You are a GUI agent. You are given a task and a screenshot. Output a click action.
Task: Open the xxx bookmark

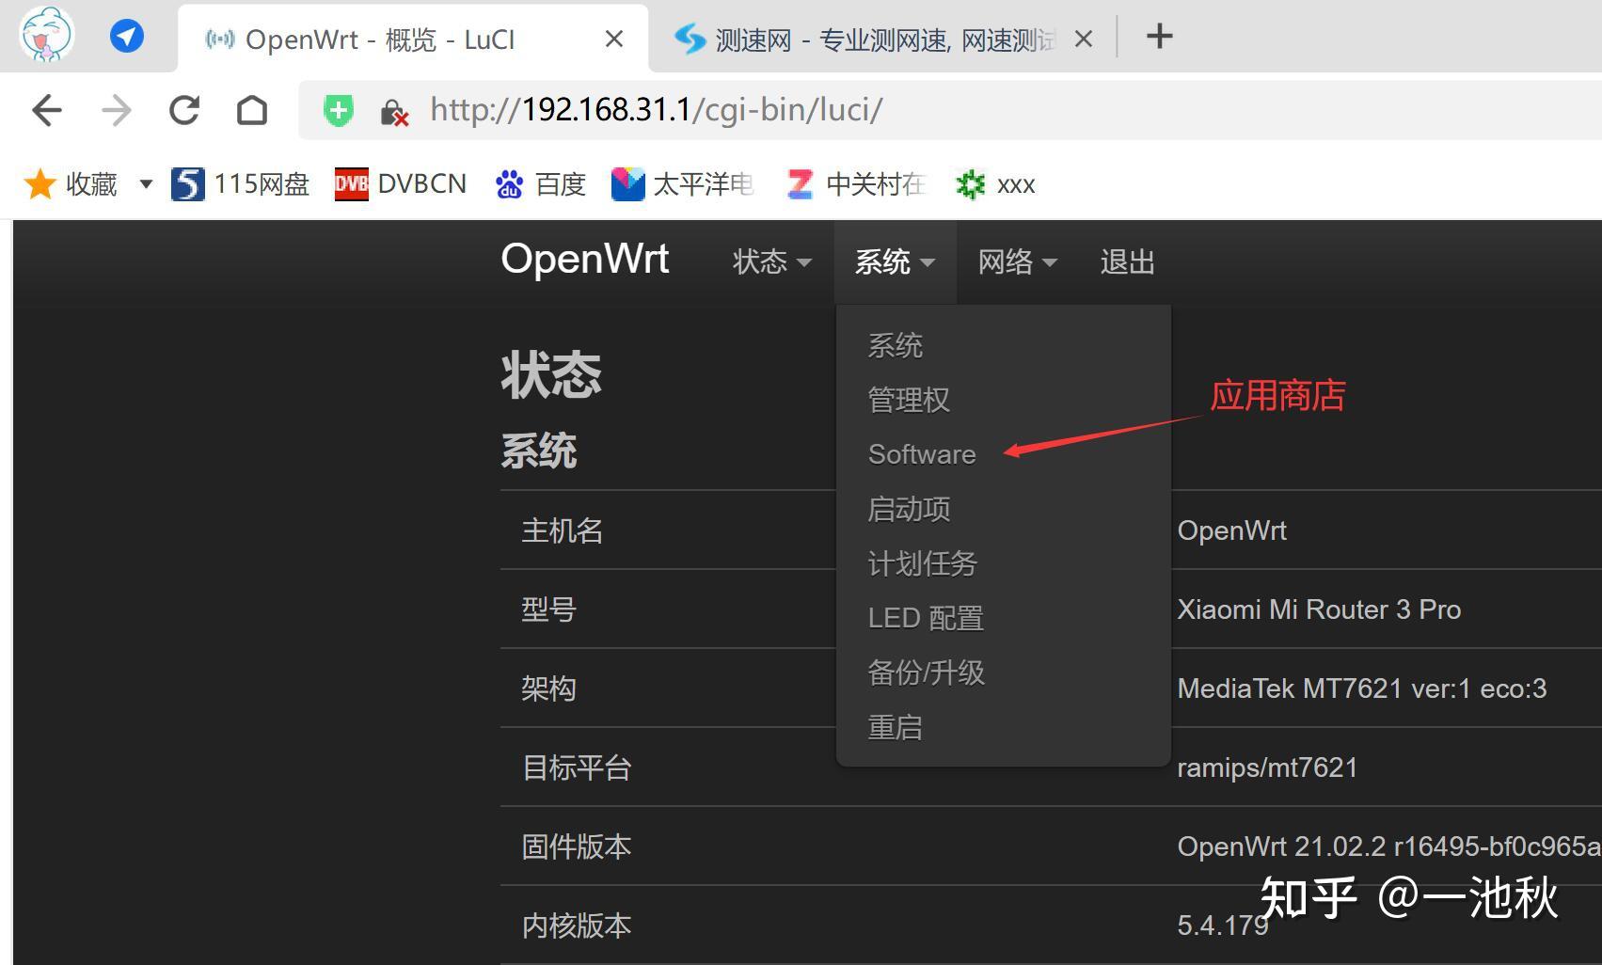click(995, 184)
